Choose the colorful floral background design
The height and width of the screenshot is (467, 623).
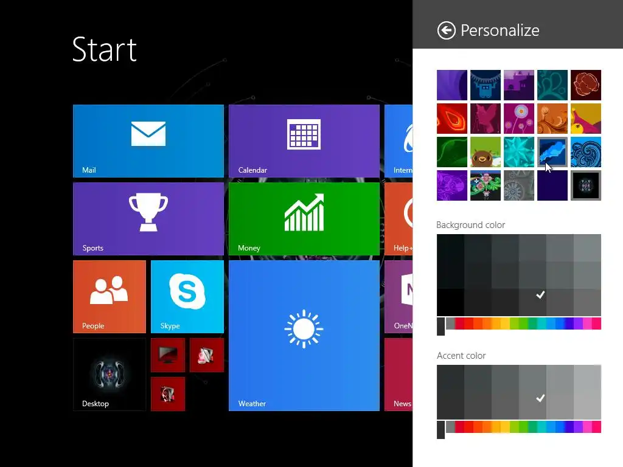click(485, 185)
